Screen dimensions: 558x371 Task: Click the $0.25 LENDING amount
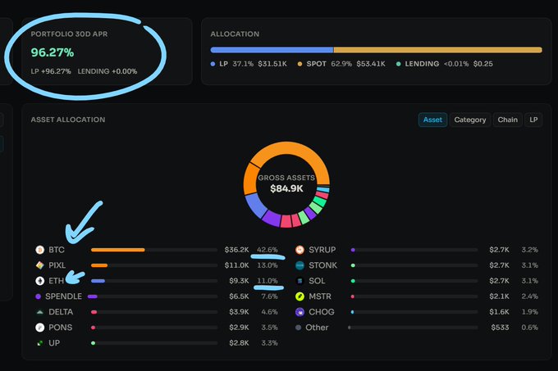(x=483, y=64)
